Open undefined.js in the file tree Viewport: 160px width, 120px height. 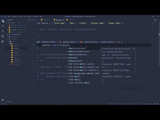coord(17,60)
